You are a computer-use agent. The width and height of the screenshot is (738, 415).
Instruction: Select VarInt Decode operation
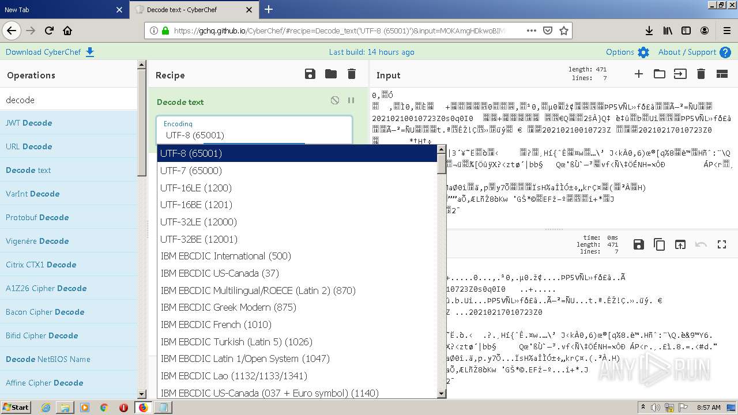[x=69, y=194]
